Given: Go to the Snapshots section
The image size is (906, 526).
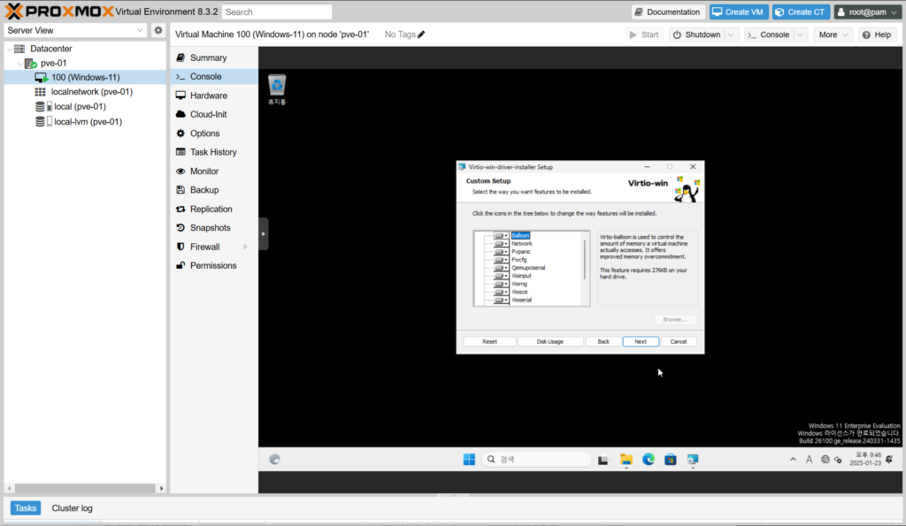Looking at the screenshot, I should (210, 228).
